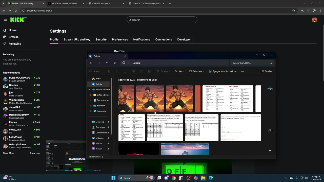
Task: Open Following in Kick sidebar
Action: click(x=12, y=44)
